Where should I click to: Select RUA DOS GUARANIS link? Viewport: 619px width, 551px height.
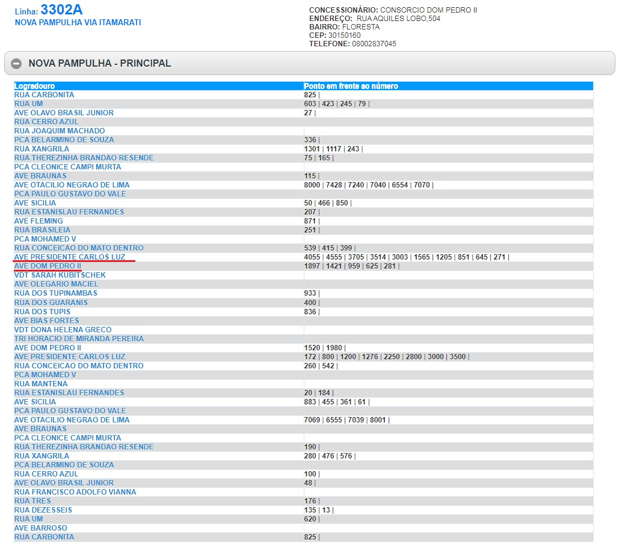(x=51, y=302)
